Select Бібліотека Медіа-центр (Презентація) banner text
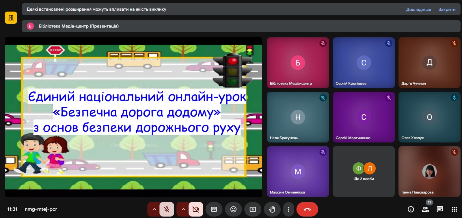Screen dimensions: 462x218 pyautogui.click(x=79, y=26)
